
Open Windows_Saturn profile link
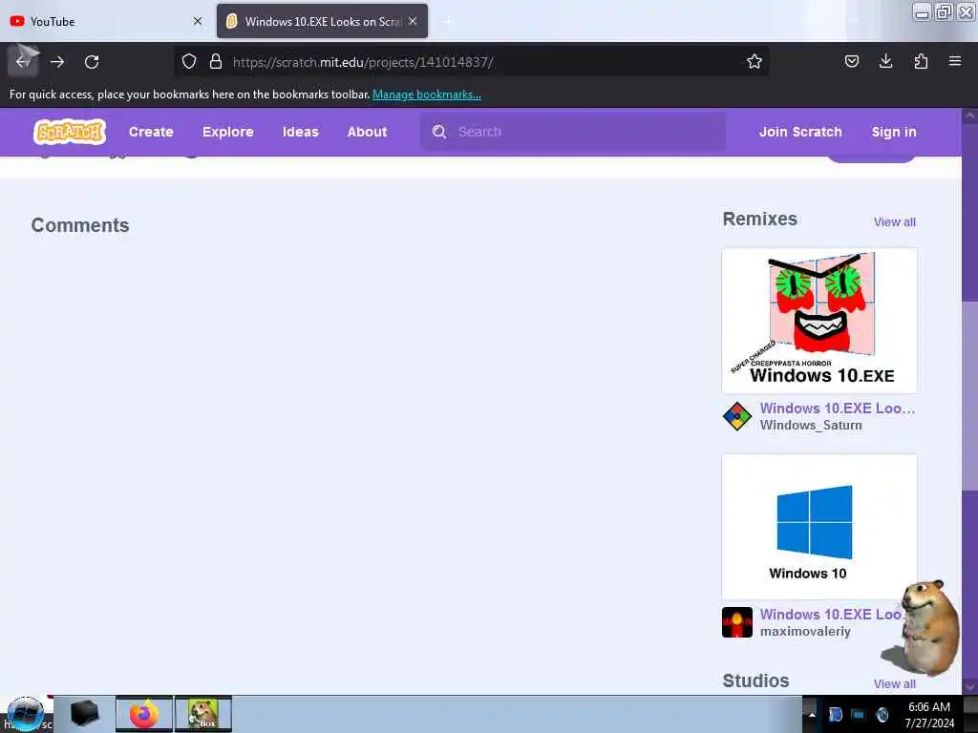pos(811,425)
